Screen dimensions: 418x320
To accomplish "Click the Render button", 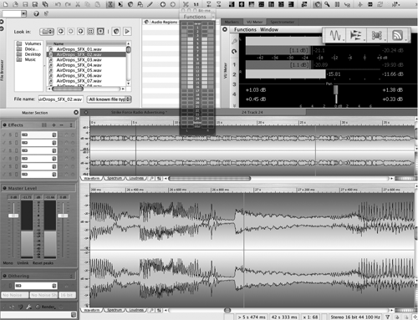I will [48, 307].
